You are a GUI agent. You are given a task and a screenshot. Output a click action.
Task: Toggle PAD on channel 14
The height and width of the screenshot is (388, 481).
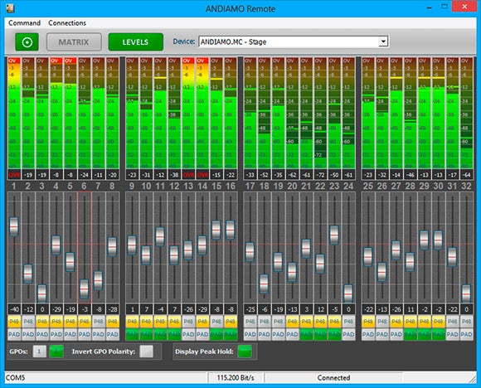[x=202, y=334]
